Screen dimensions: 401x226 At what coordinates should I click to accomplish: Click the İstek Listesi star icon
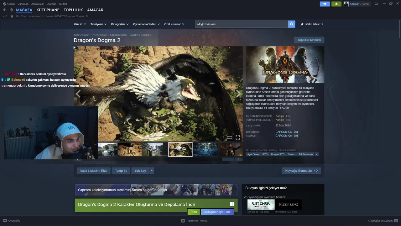click(302, 24)
